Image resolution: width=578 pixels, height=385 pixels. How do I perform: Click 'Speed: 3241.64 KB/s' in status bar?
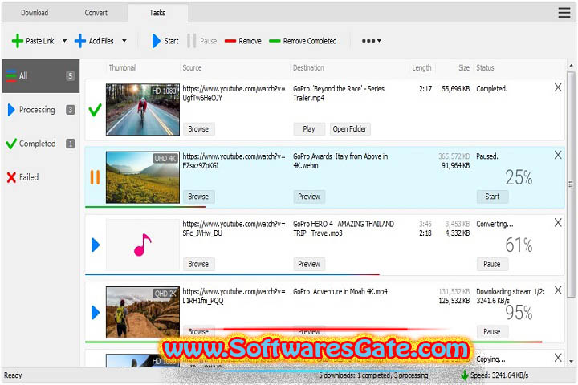(x=499, y=375)
